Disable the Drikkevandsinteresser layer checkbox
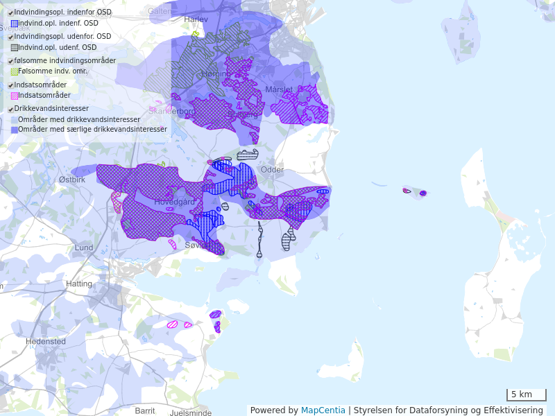 pyautogui.click(x=10, y=110)
